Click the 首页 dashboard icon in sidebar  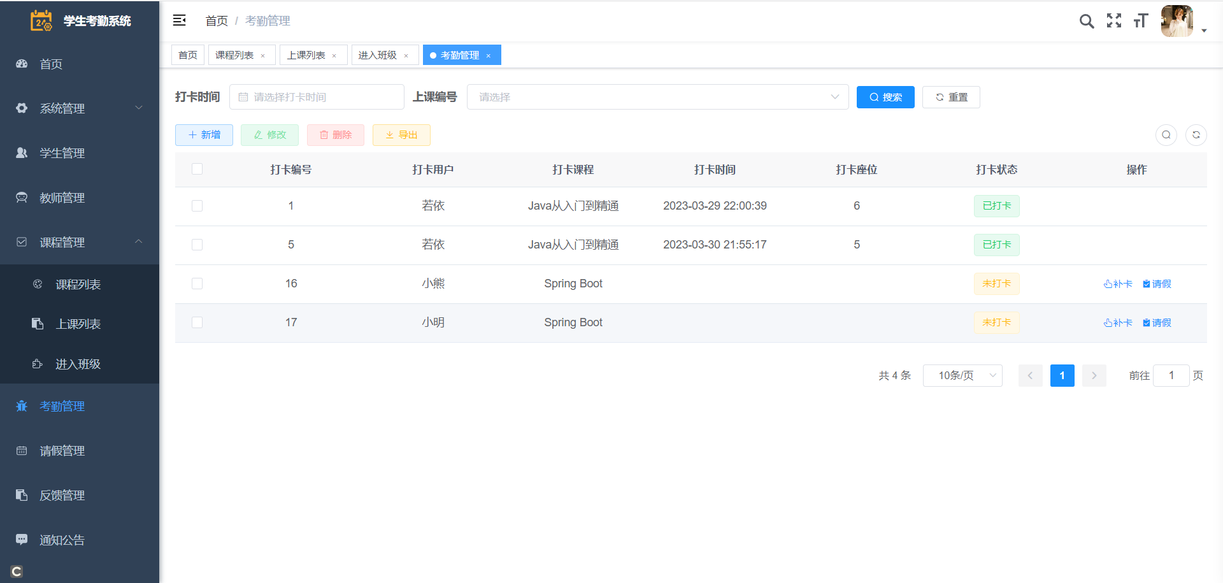(22, 64)
